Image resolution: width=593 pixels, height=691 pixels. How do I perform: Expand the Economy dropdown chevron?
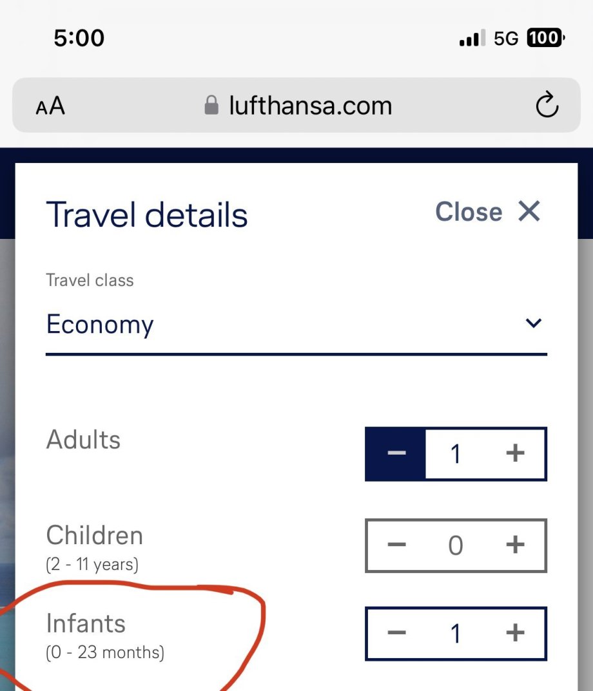533,323
